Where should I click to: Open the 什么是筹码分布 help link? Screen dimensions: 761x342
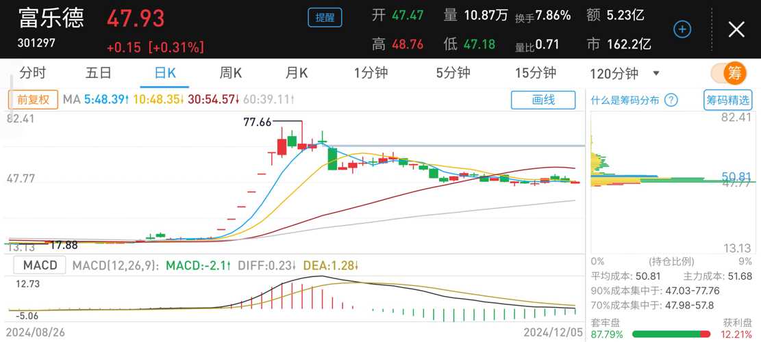[x=626, y=101]
